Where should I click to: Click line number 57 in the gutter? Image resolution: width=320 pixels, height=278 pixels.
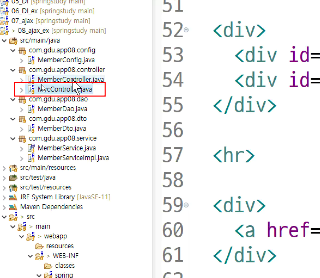(173, 155)
